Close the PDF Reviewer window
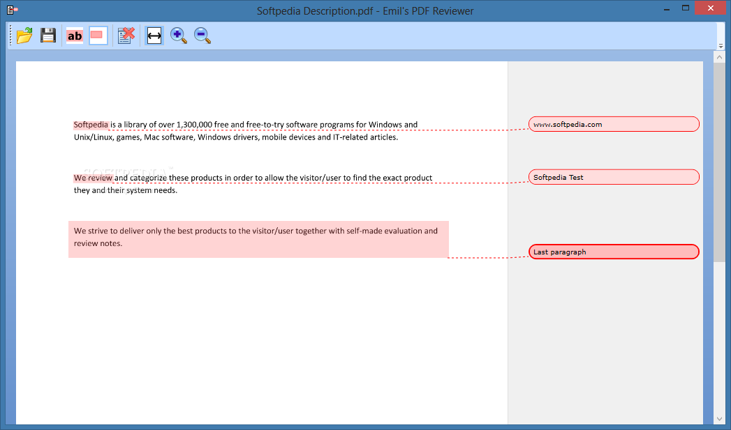The image size is (731, 430). 710,8
